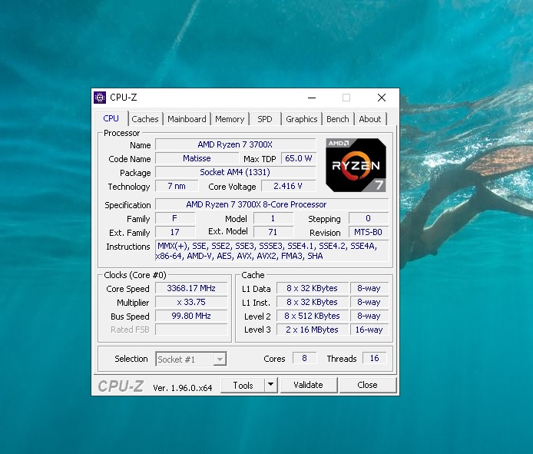Viewport: 533px width, 454px height.
Task: Switch to the Caches tab
Action: click(144, 119)
